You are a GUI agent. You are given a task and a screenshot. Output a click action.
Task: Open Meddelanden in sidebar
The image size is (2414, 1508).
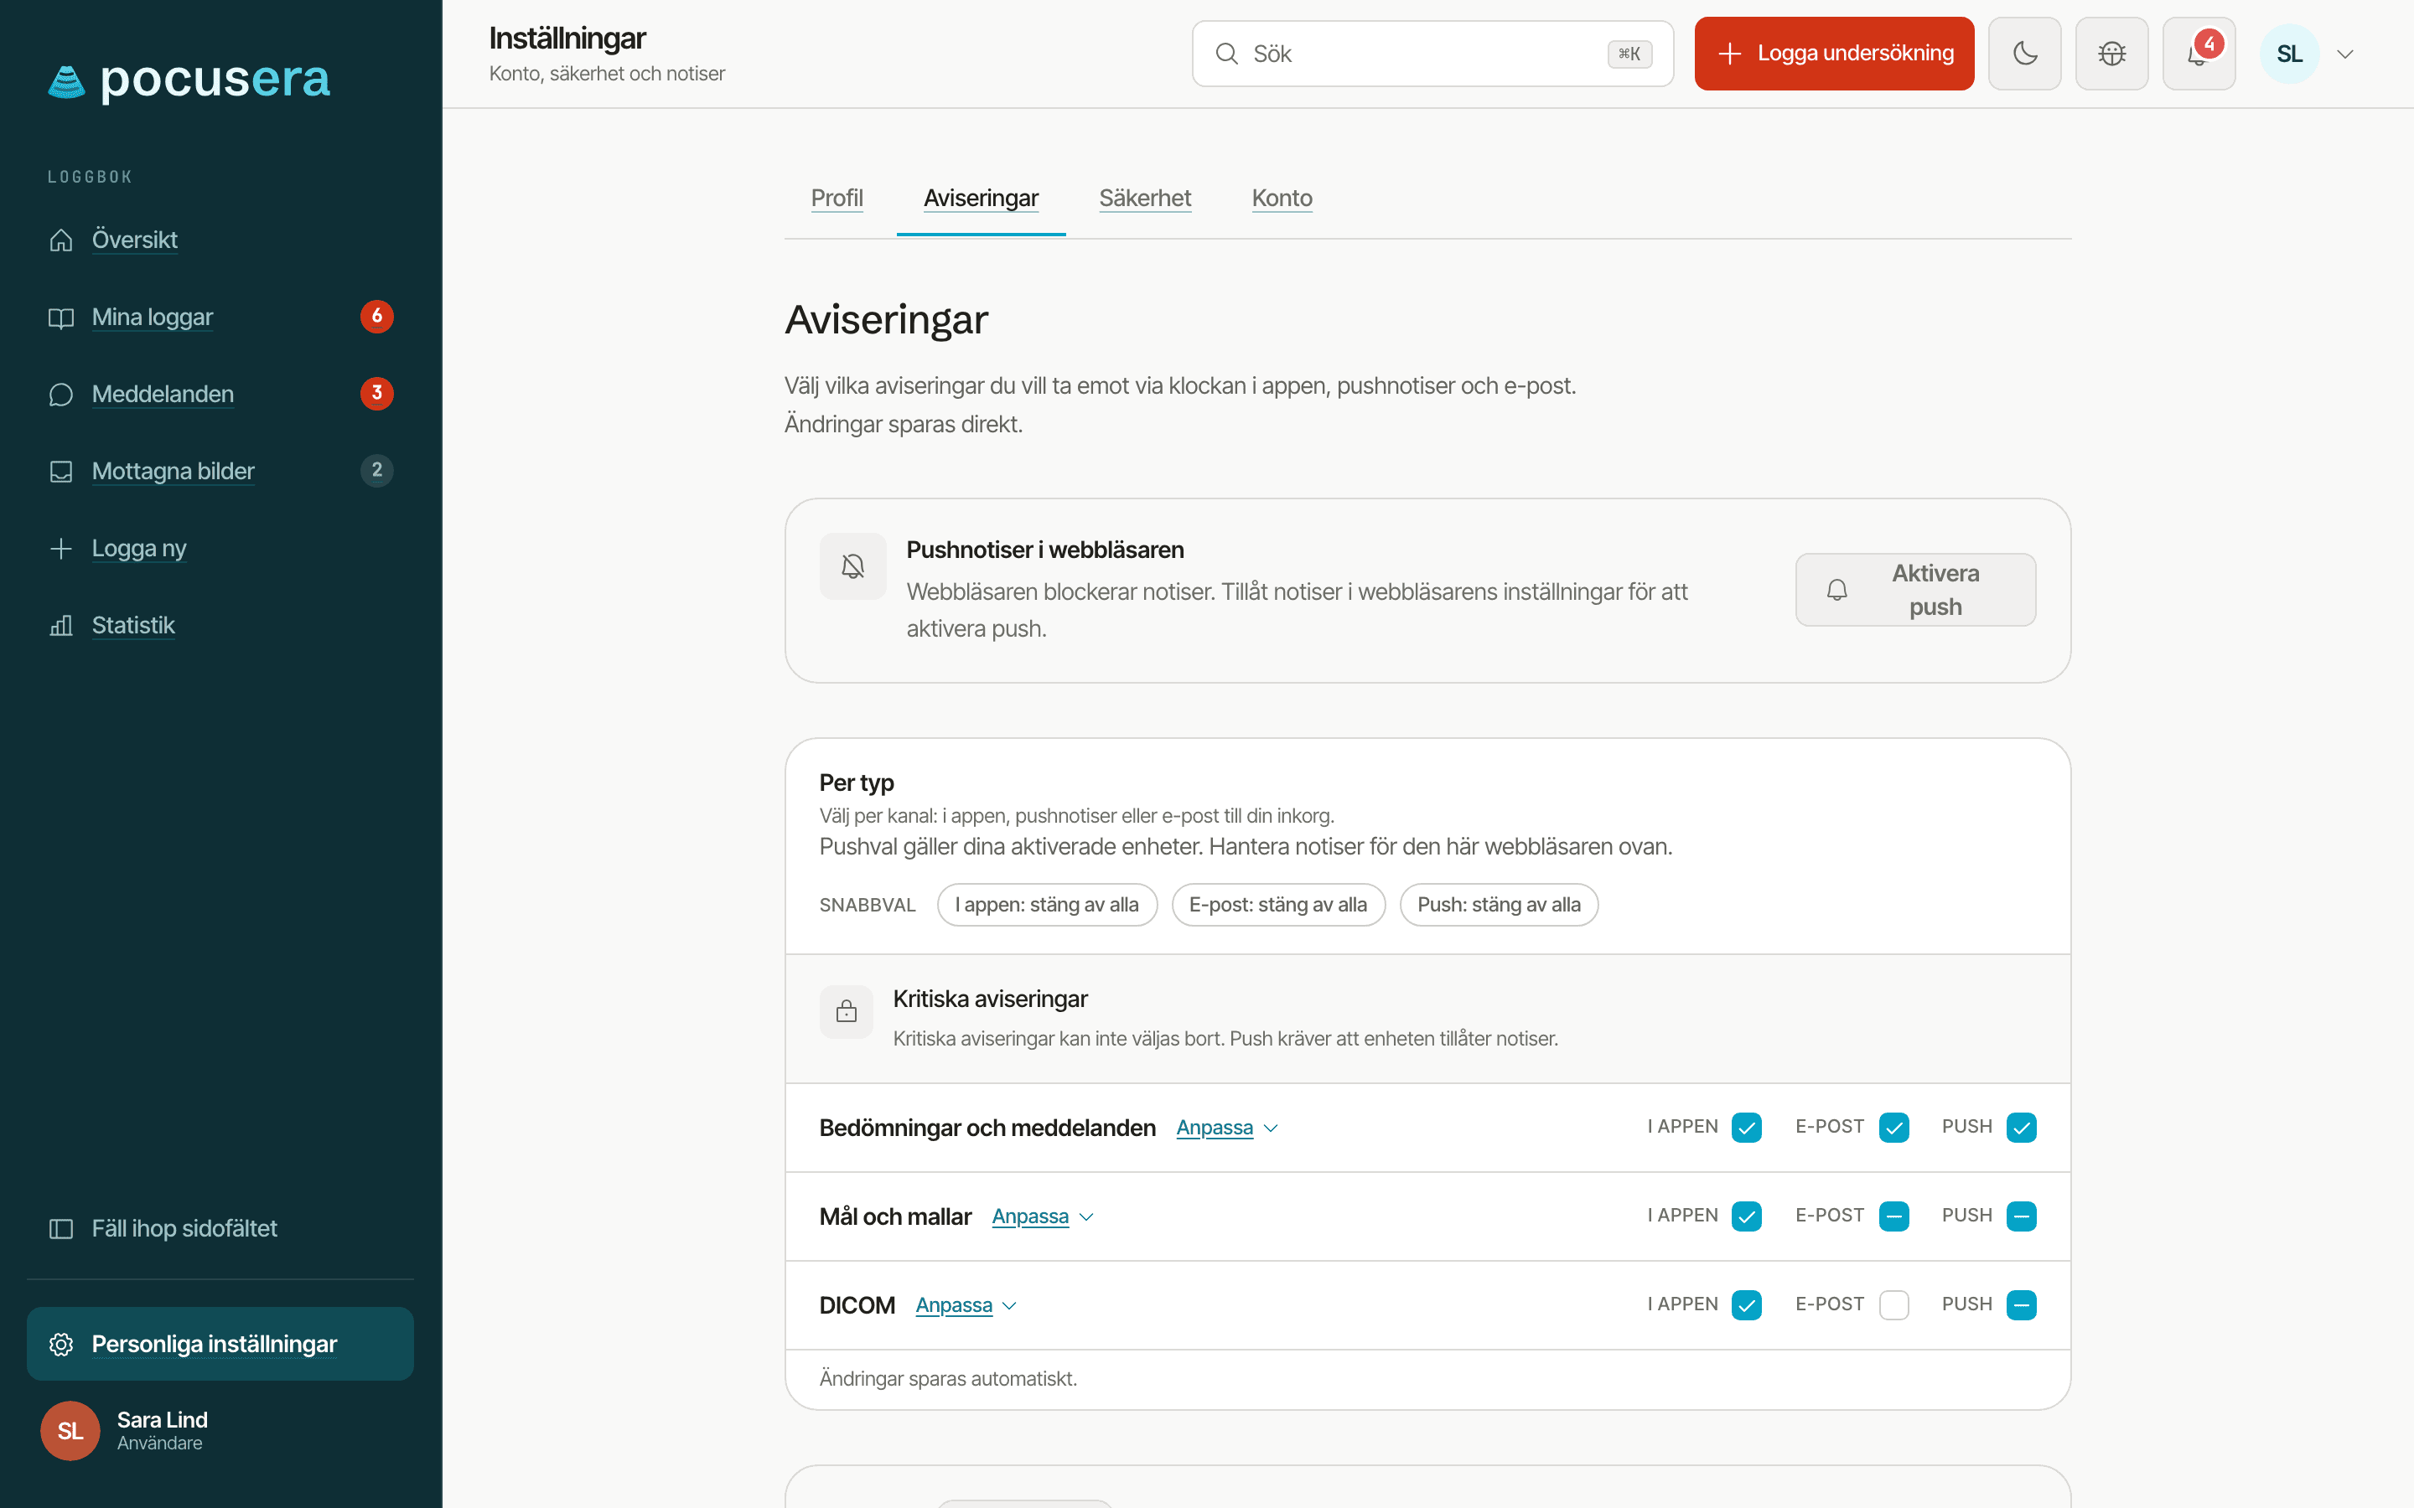(x=220, y=394)
